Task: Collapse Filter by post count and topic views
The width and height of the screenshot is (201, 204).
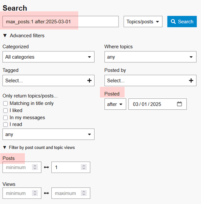Action: click(39, 147)
